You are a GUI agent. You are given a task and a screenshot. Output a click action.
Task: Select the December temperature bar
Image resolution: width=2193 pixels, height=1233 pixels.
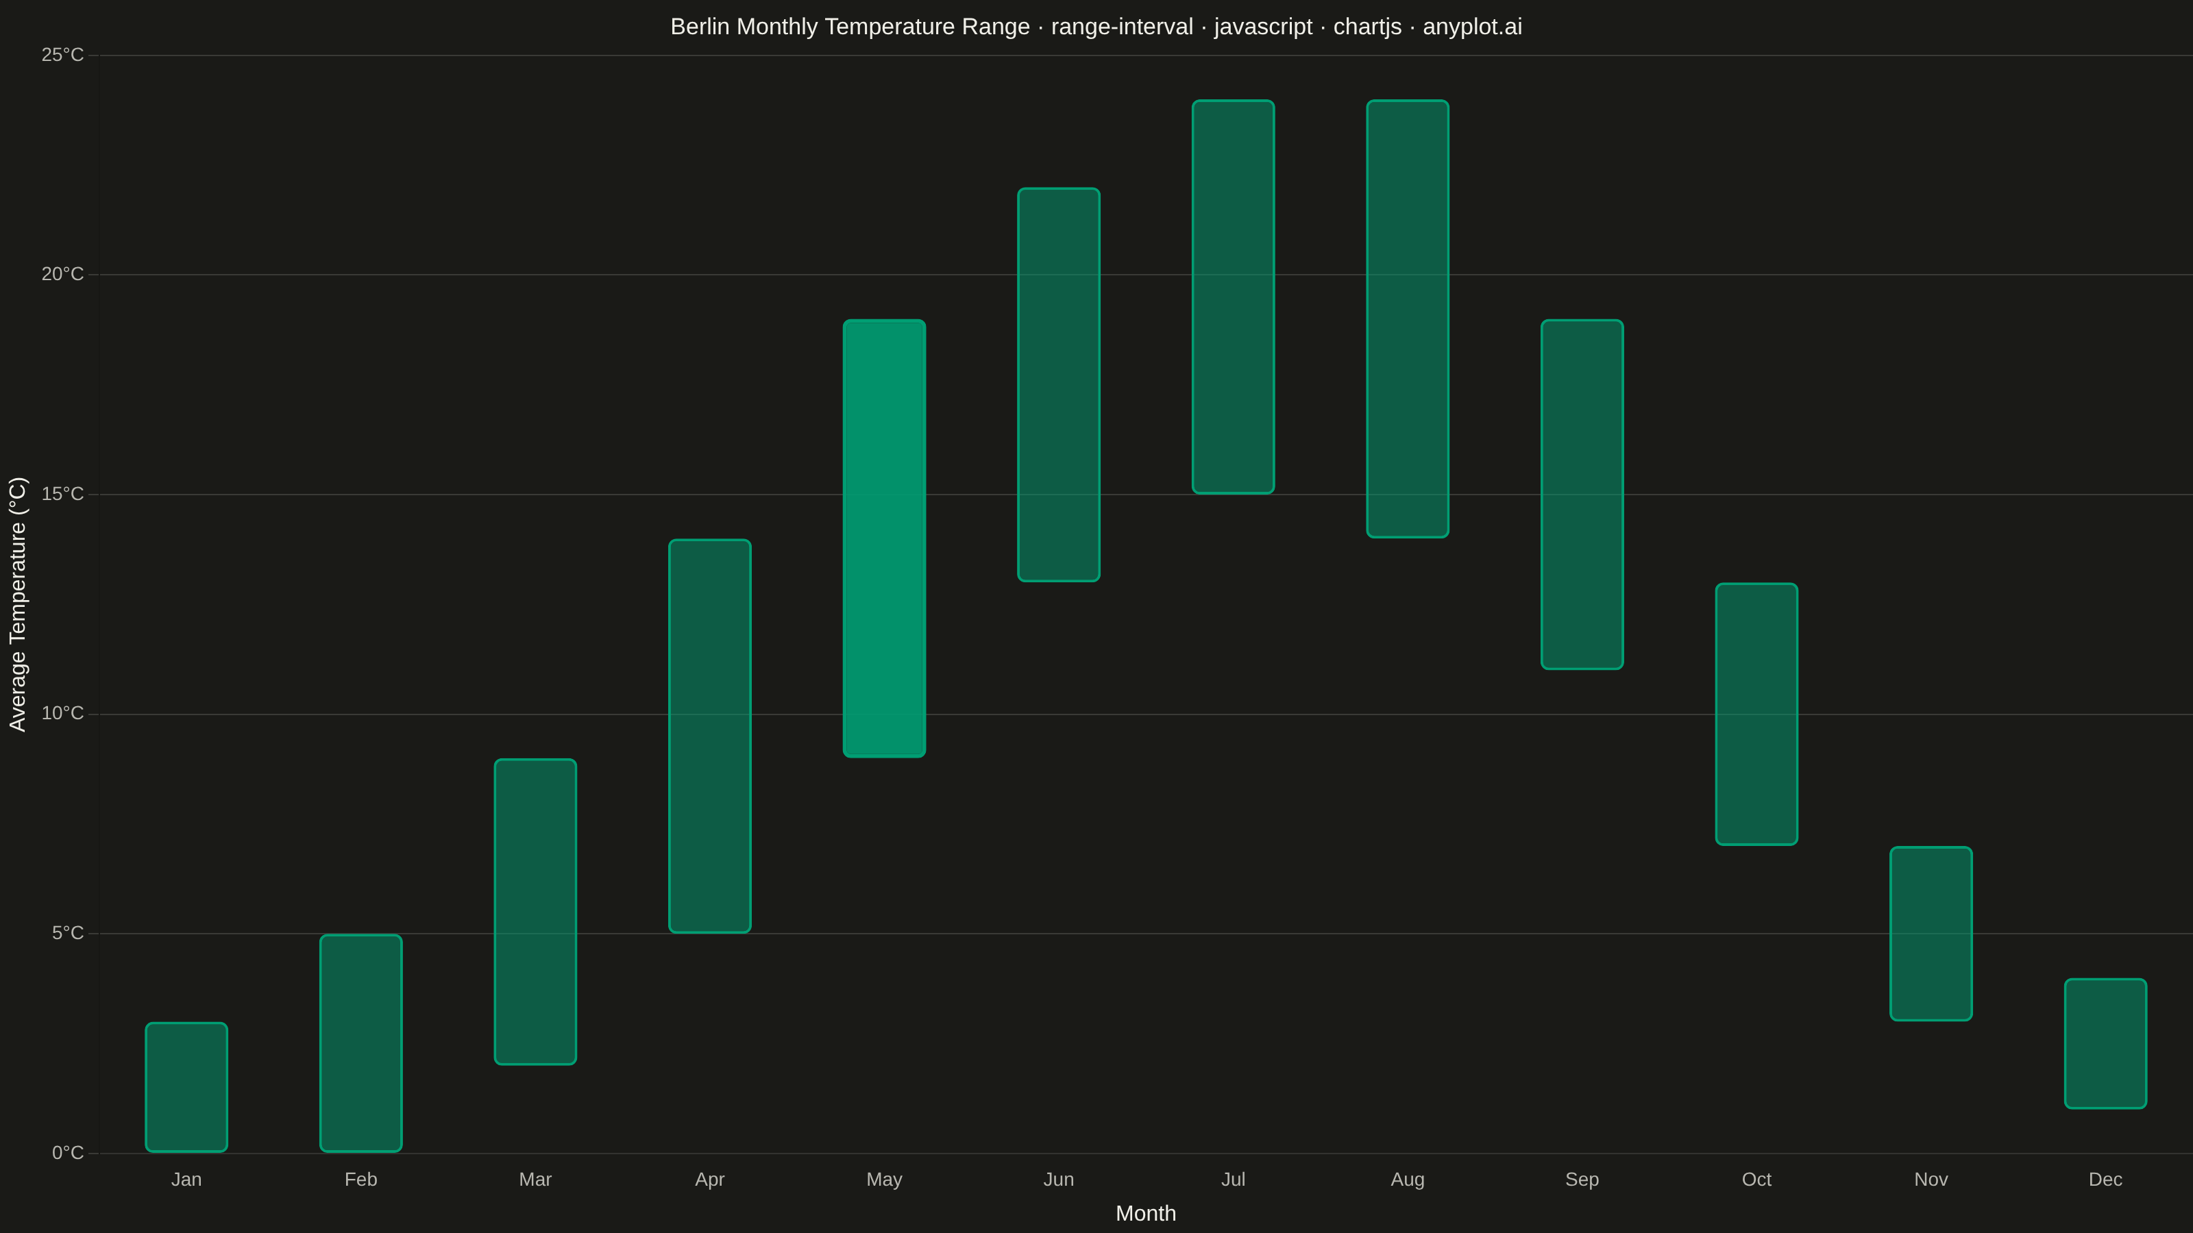coord(2106,1043)
